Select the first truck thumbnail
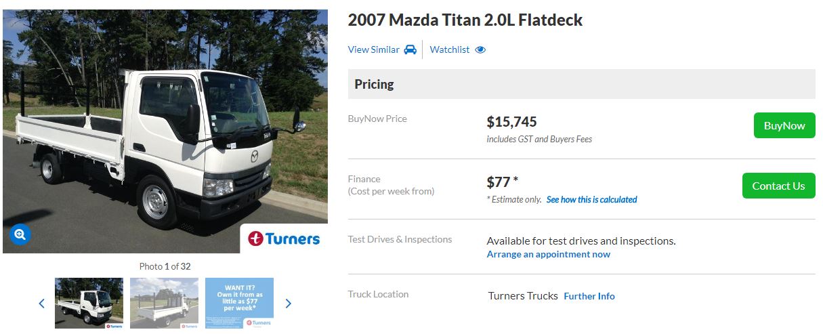Image resolution: width=823 pixels, height=334 pixels. pyautogui.click(x=89, y=303)
